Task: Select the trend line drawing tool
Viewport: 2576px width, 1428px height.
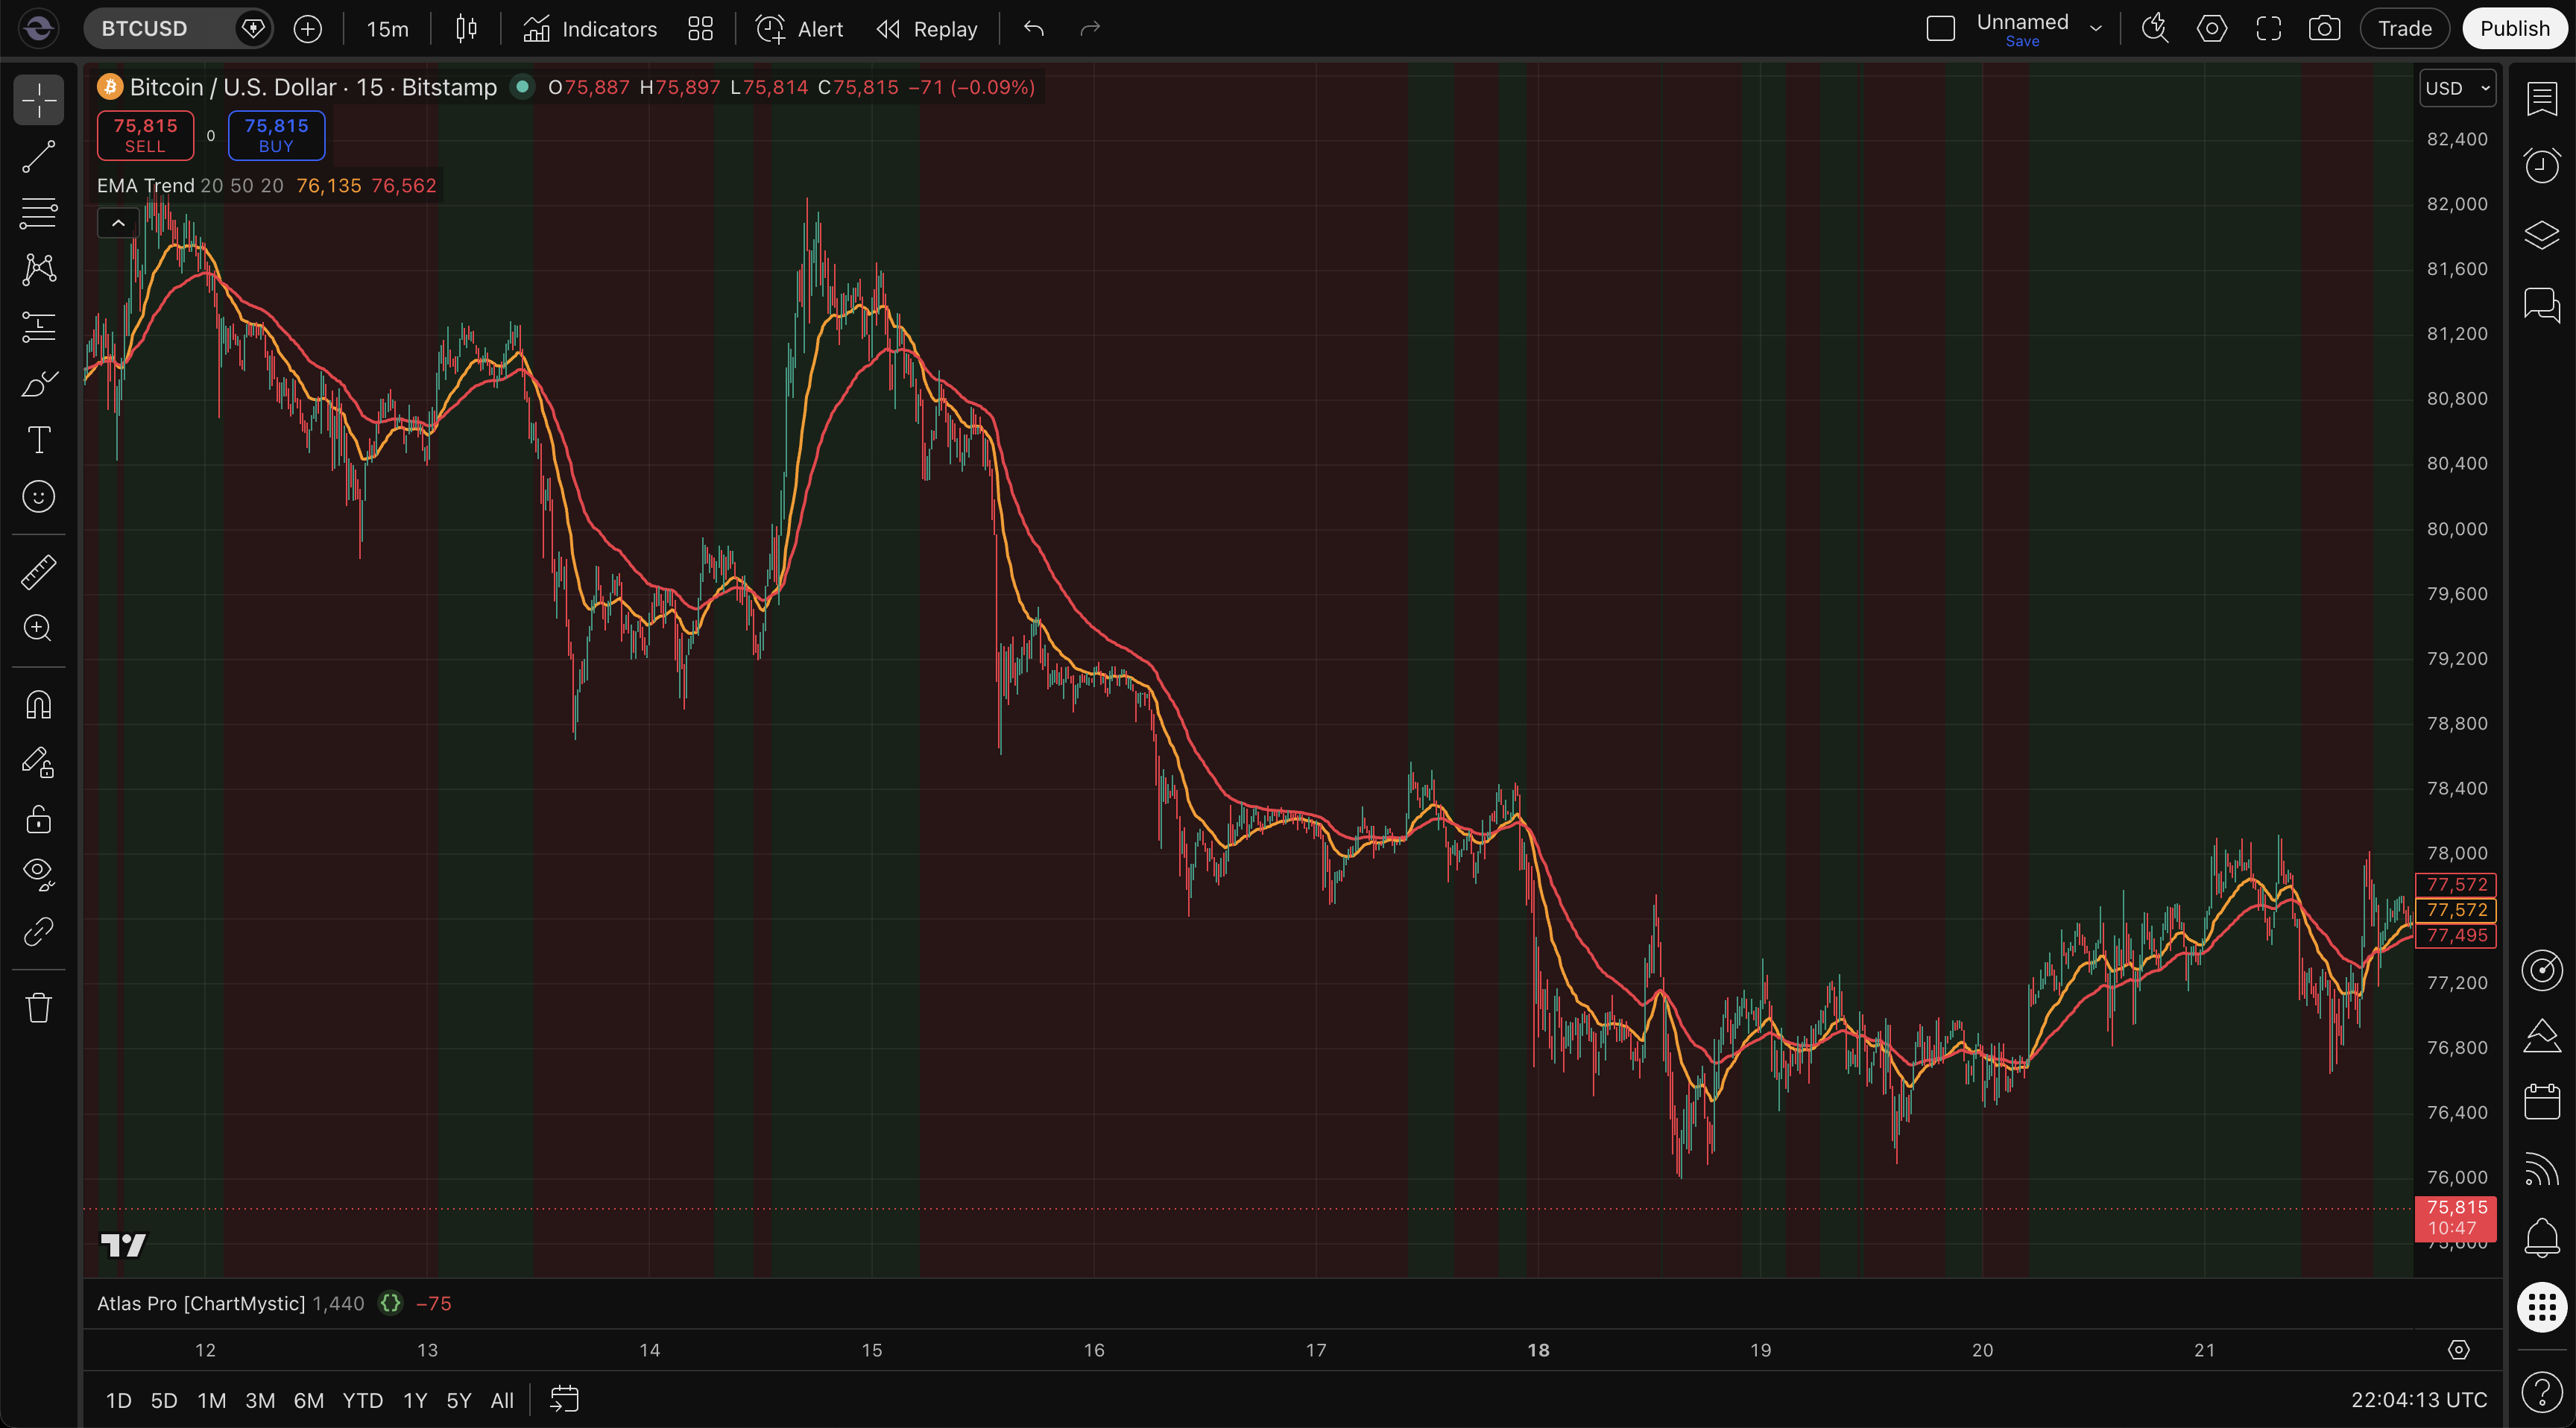Action: (38, 157)
